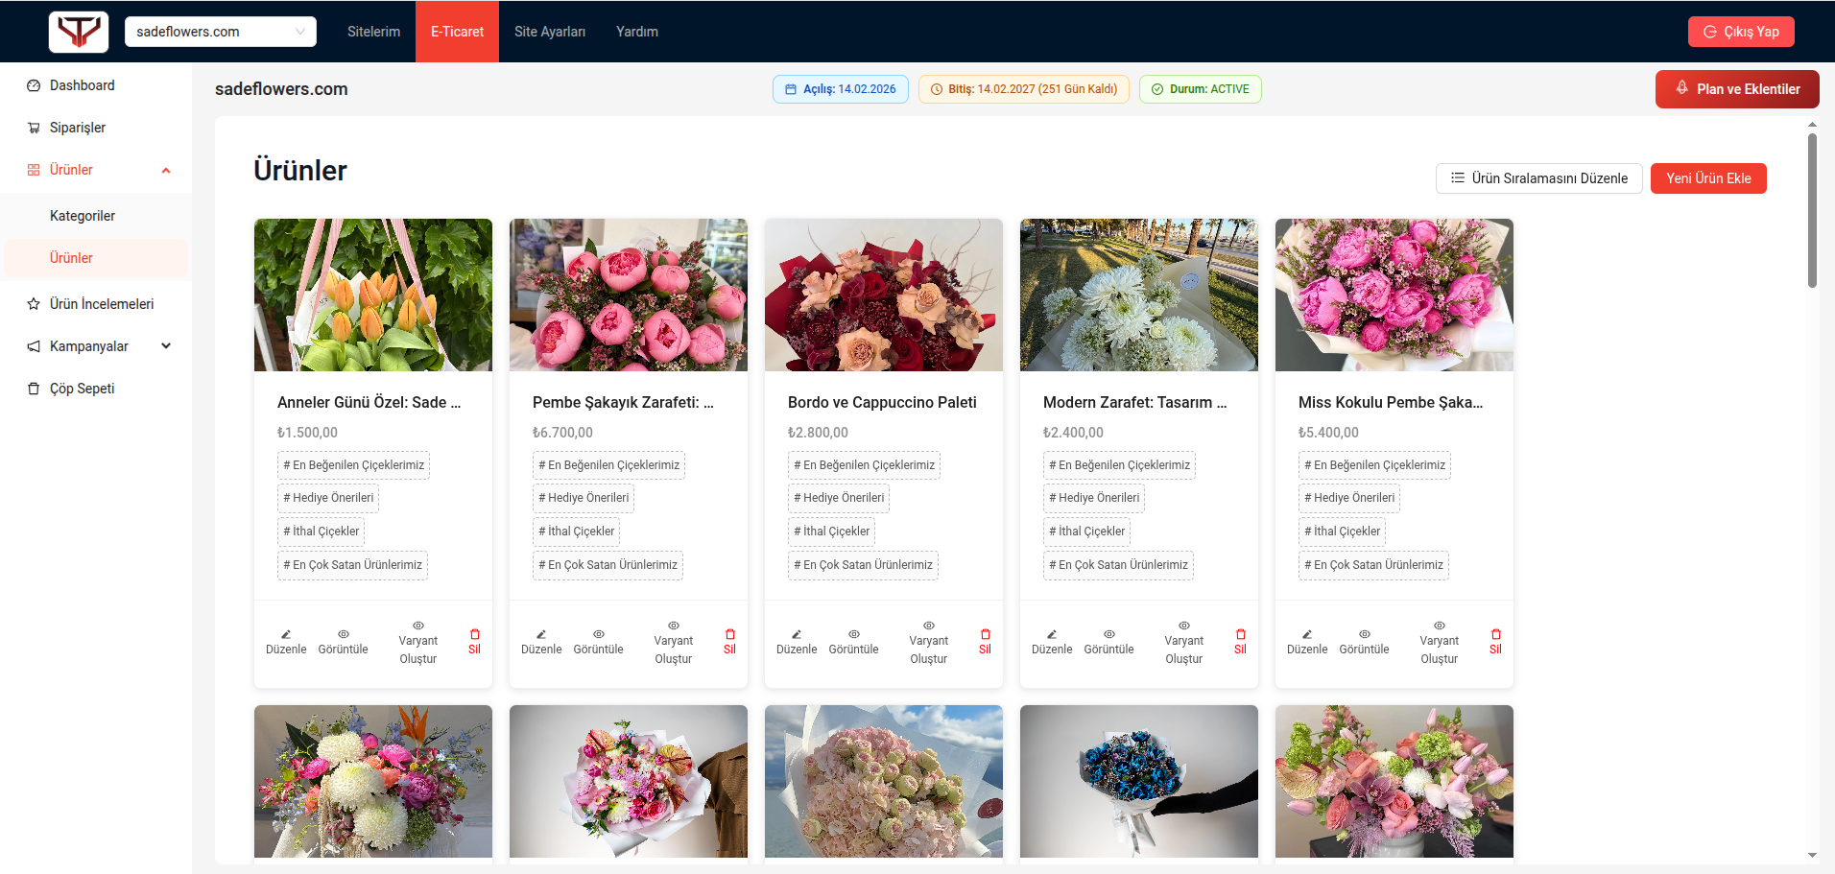Click the product list vertical scrollbar

click(1812, 211)
